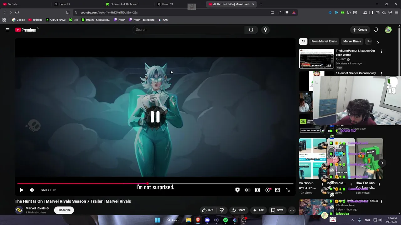
Task: Open YouTube notifications bell
Action: 376,30
